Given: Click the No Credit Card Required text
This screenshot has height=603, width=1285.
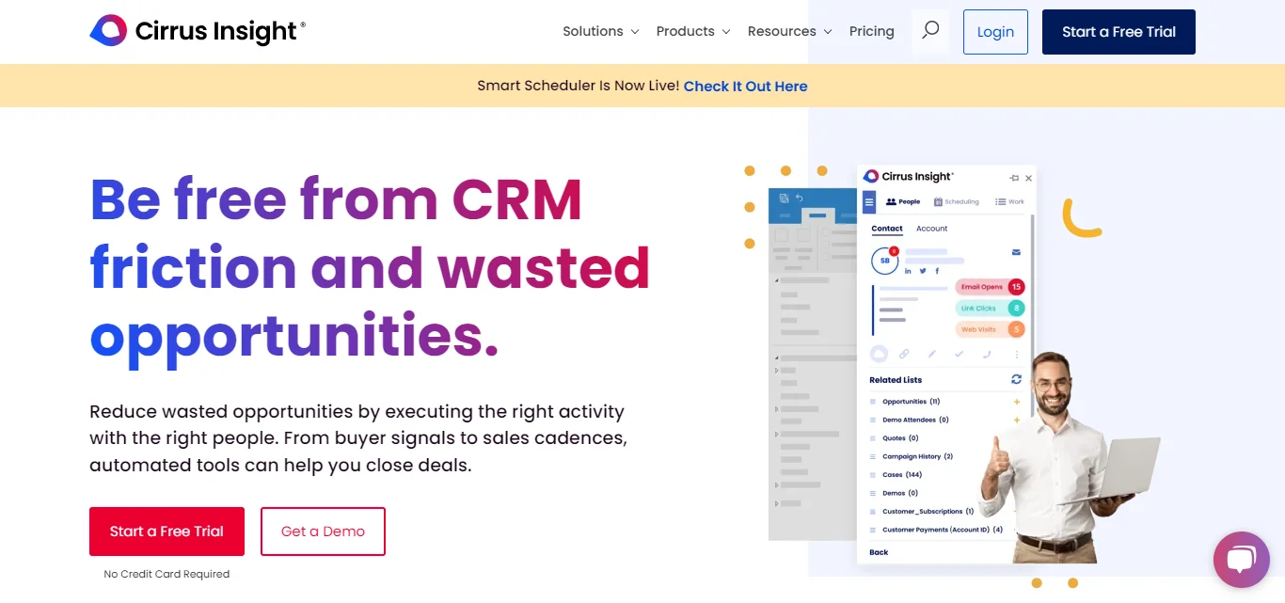Looking at the screenshot, I should [167, 574].
